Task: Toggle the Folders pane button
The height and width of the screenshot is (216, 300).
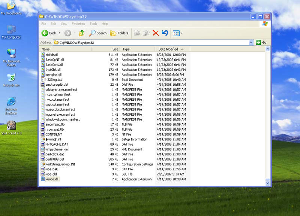Action: (x=119, y=33)
